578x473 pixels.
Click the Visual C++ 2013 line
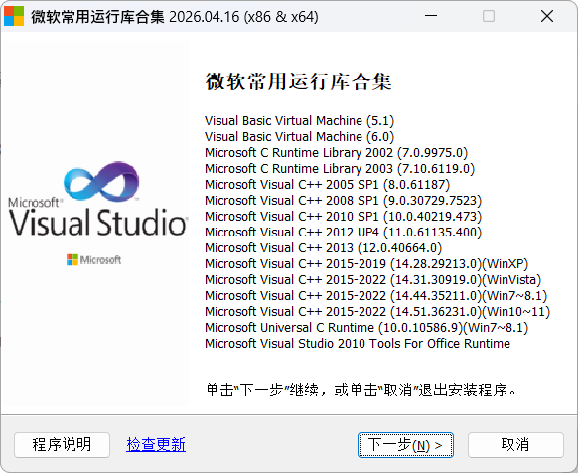pos(324,248)
